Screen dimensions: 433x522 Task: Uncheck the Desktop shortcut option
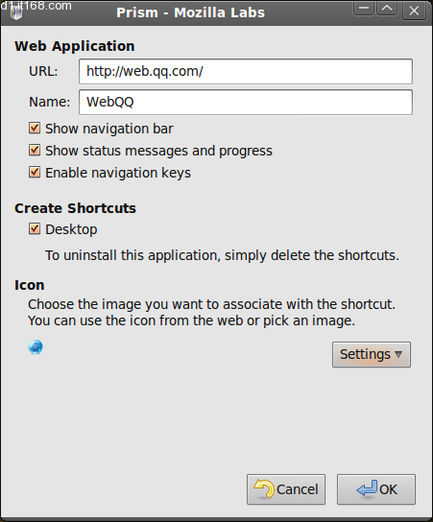tap(35, 229)
